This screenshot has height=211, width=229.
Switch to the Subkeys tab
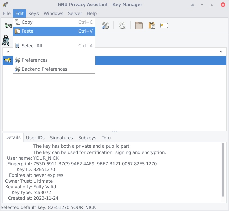pyautogui.click(x=87, y=138)
